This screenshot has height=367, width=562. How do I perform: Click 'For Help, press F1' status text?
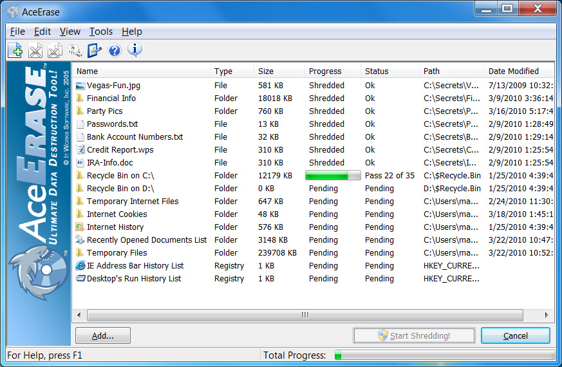pos(45,355)
